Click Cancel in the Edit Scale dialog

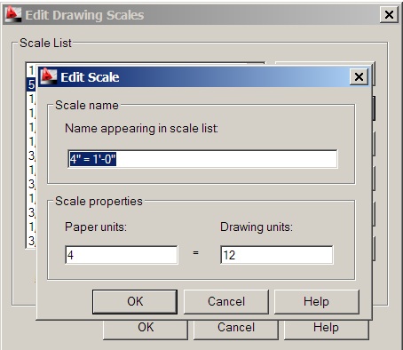coord(226,302)
